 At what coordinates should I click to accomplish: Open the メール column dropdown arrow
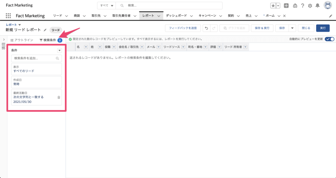pos(158,47)
